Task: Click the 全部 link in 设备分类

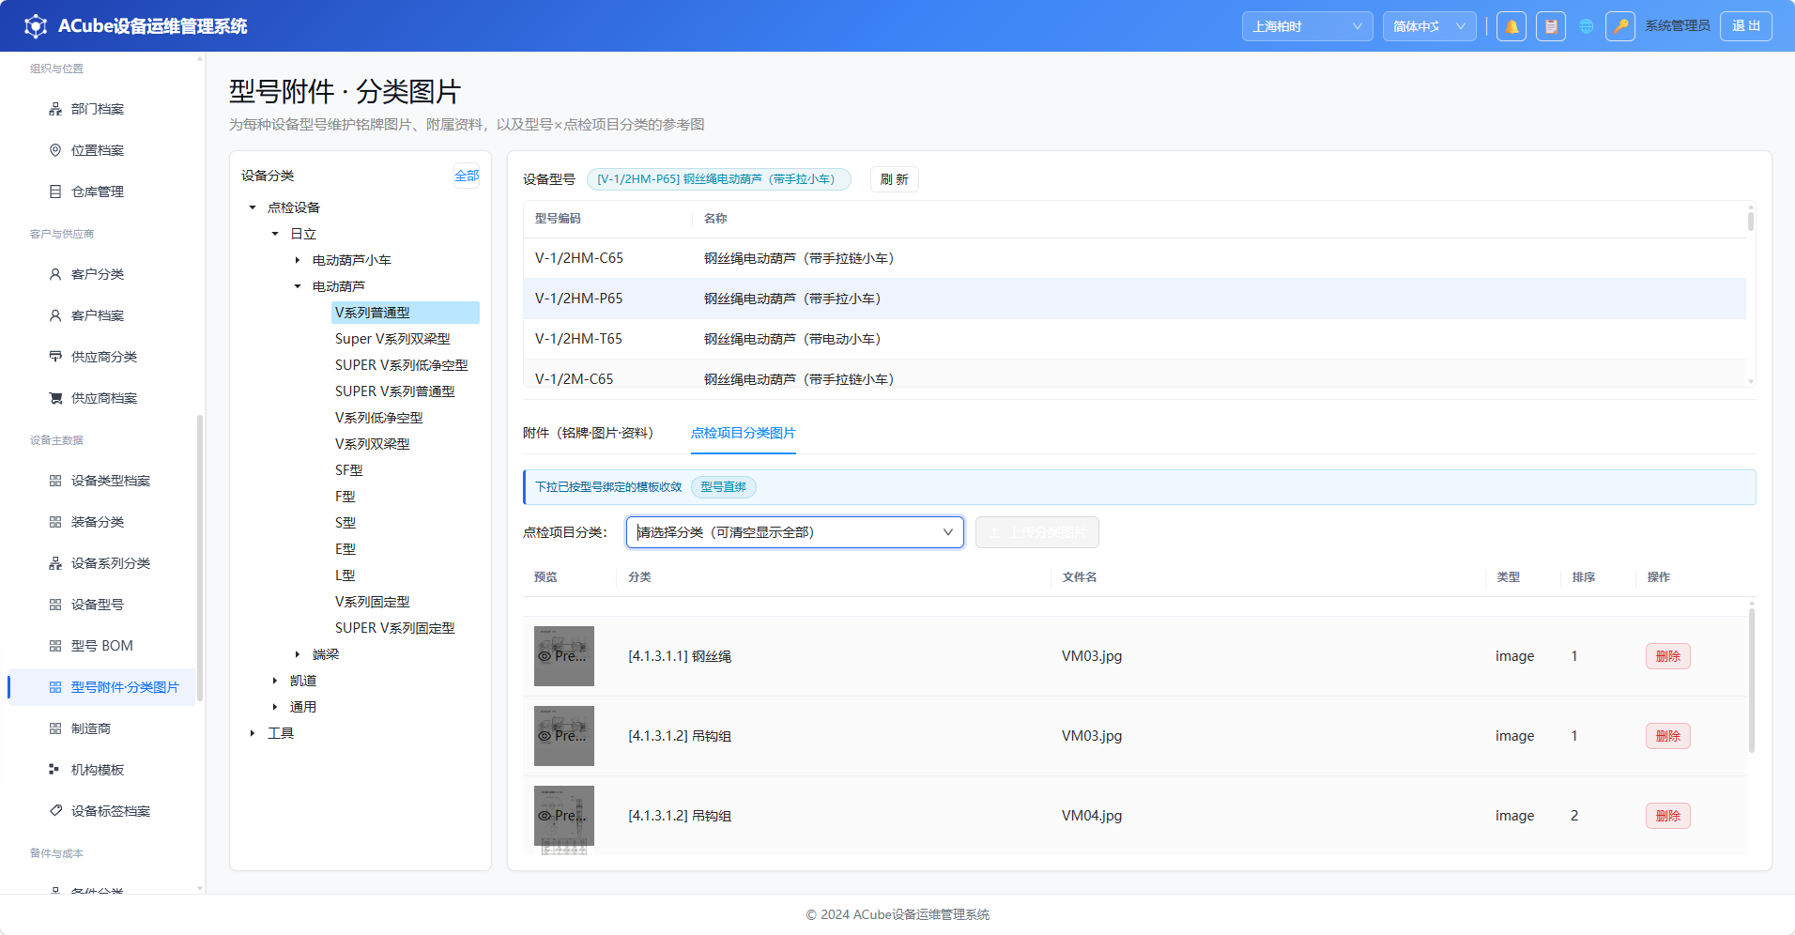Action: coord(467,176)
